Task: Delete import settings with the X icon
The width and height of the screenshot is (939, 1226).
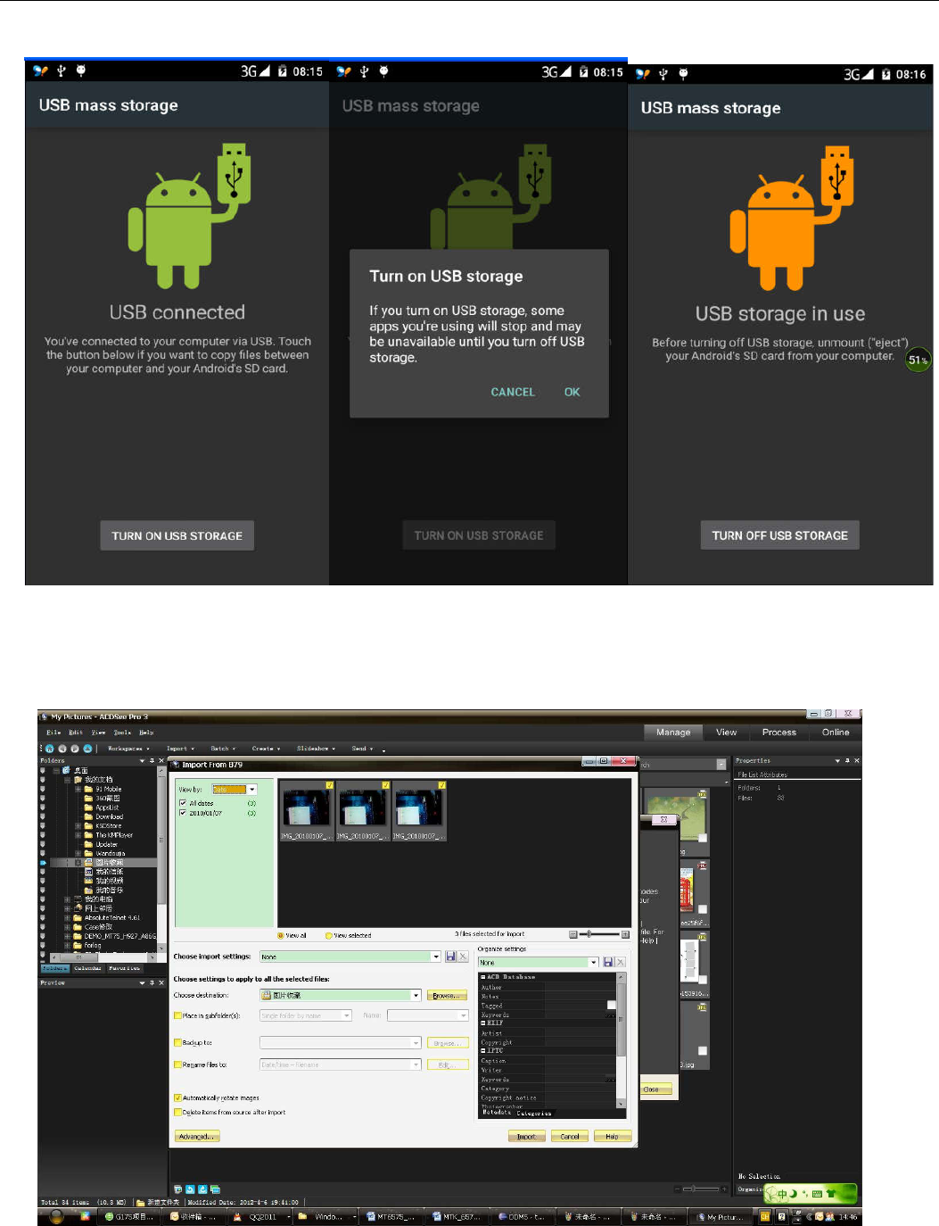Action: click(463, 957)
